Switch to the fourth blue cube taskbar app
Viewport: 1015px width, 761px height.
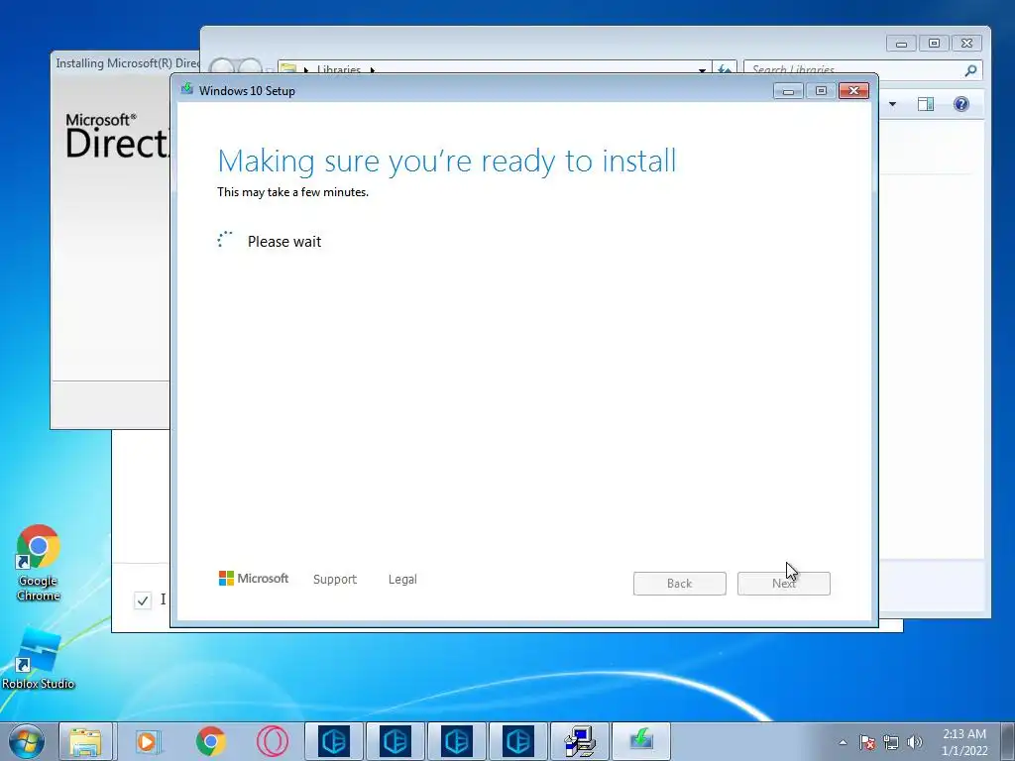tap(517, 741)
